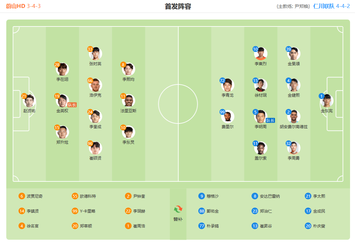Click the blue 队长 badge beside 李明周
The width and height of the screenshot is (355, 246).
tap(270, 121)
